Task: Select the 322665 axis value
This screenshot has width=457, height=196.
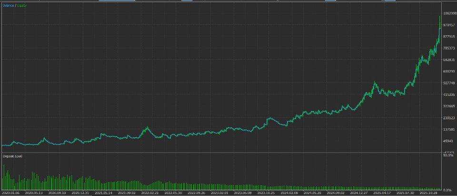Action: click(449, 106)
